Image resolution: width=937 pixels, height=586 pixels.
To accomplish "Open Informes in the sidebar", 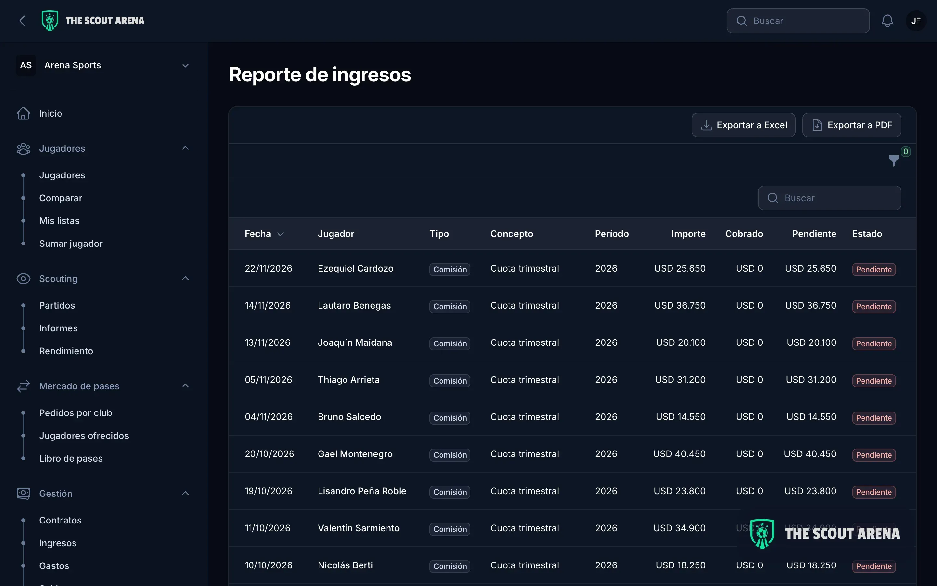I will point(58,328).
